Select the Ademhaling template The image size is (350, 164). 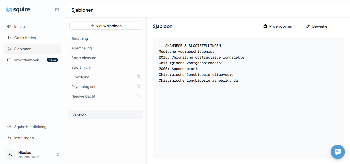[106, 48]
